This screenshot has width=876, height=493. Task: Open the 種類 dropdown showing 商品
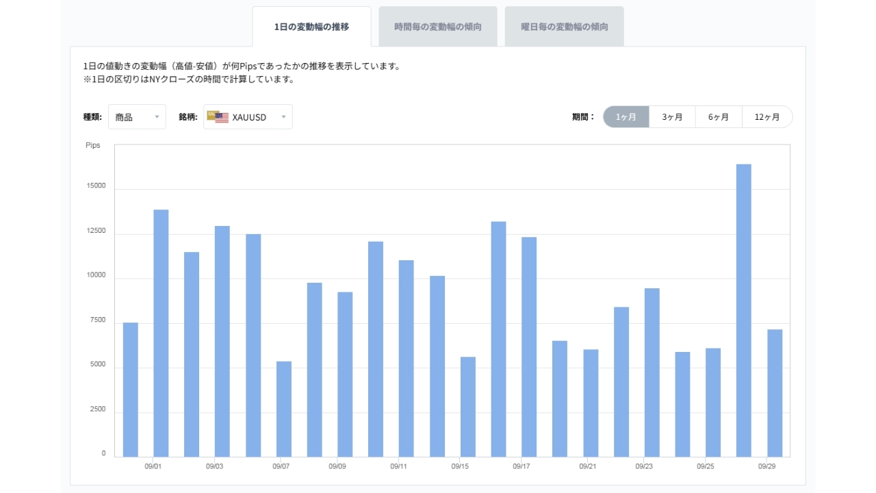pyautogui.click(x=137, y=117)
